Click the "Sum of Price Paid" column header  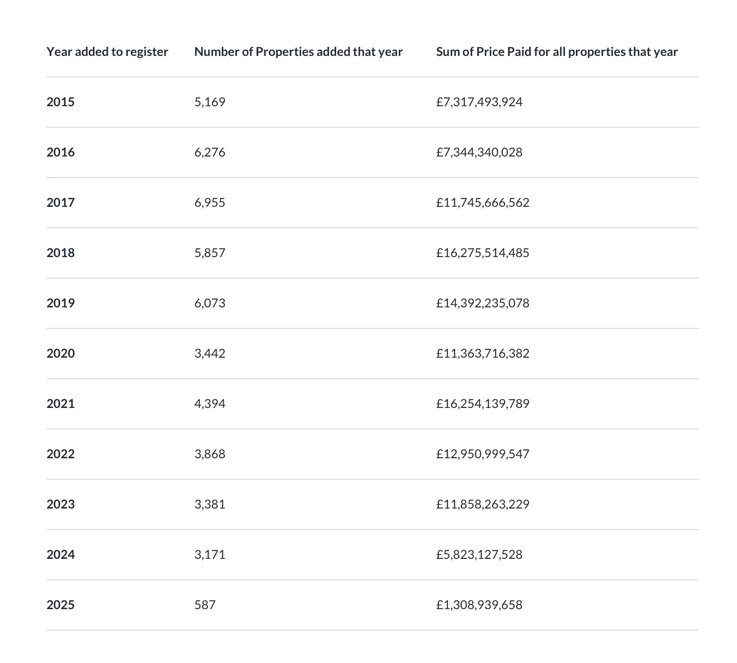(x=556, y=52)
